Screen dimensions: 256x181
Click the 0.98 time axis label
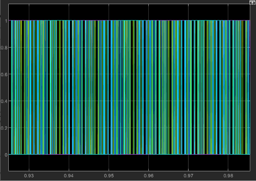tap(228, 176)
